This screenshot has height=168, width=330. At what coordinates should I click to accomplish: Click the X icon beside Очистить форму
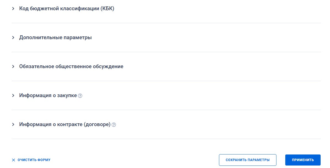click(x=14, y=160)
